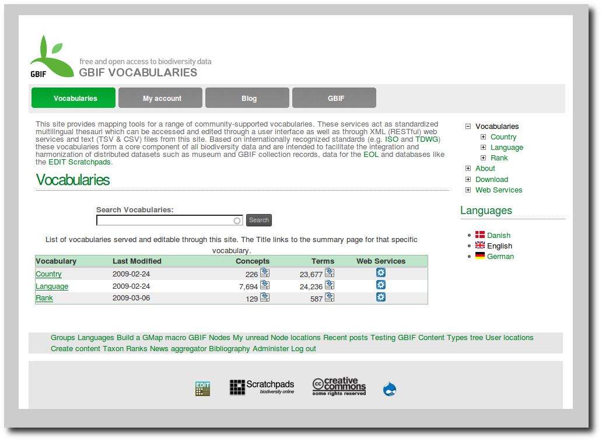Open the Country vocabulary link in table

[x=48, y=274]
